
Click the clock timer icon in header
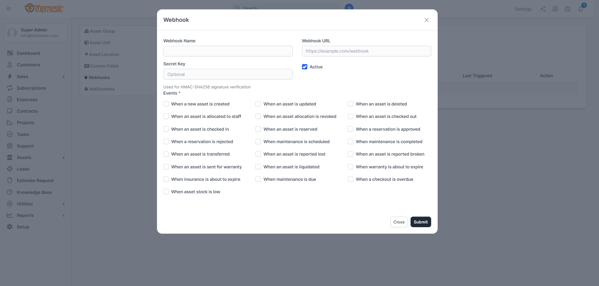(567, 9)
